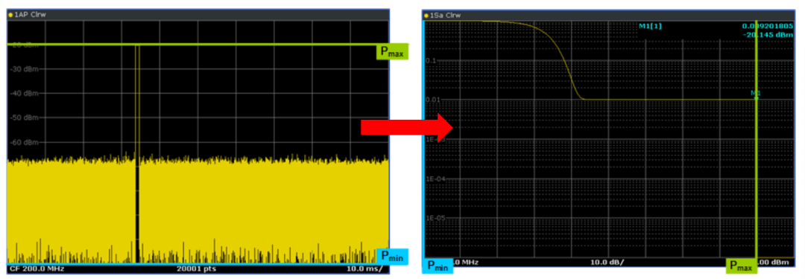Click the 10.0 ms/ time scale readout
The image size is (805, 279).
pyautogui.click(x=364, y=269)
